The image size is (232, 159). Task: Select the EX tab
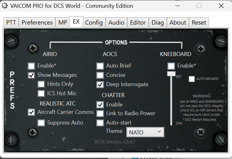[x=76, y=22]
